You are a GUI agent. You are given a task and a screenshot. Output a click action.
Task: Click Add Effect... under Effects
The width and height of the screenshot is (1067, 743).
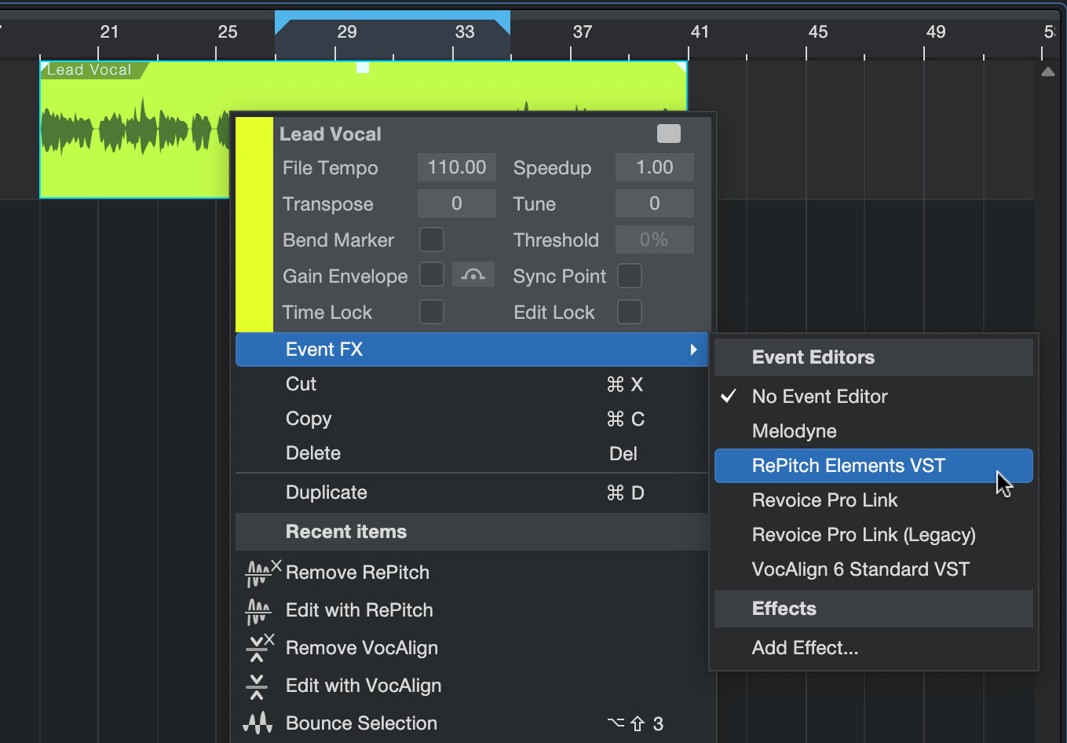point(805,648)
